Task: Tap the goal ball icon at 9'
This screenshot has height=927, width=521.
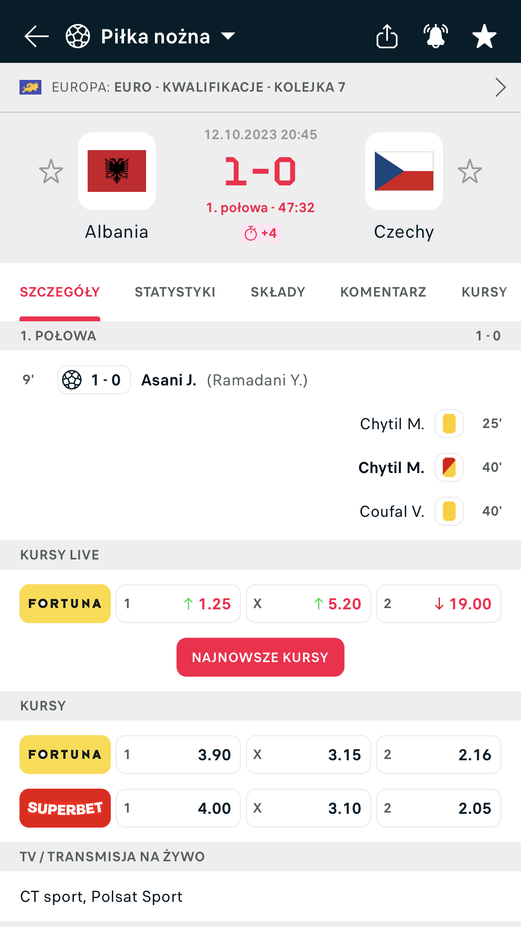Action: point(72,380)
